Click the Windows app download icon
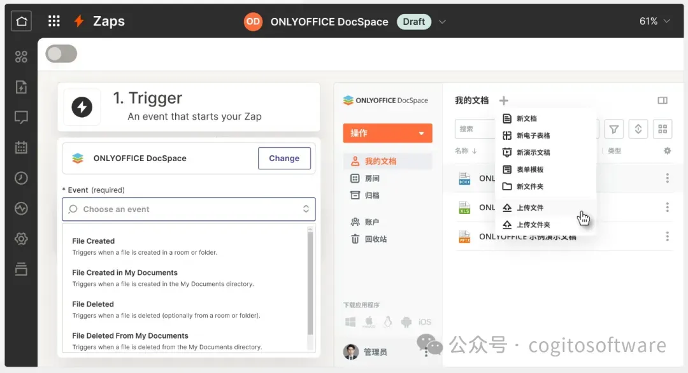The image size is (688, 373). pos(350,322)
